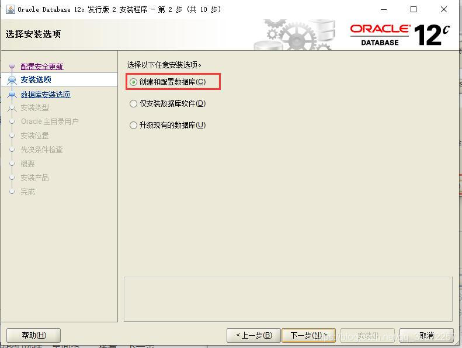Screen dimensions: 462x348
Task: Click the 完成 disabled step
Action: (27, 192)
